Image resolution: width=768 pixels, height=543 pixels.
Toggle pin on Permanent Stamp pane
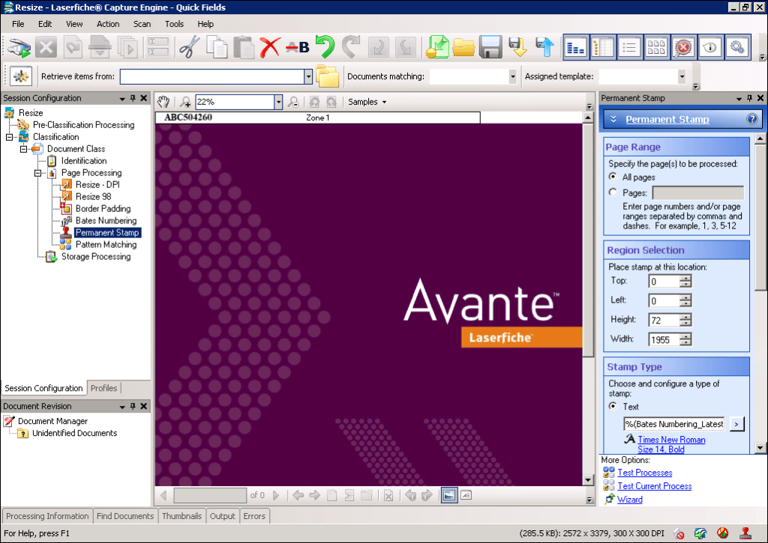(749, 98)
